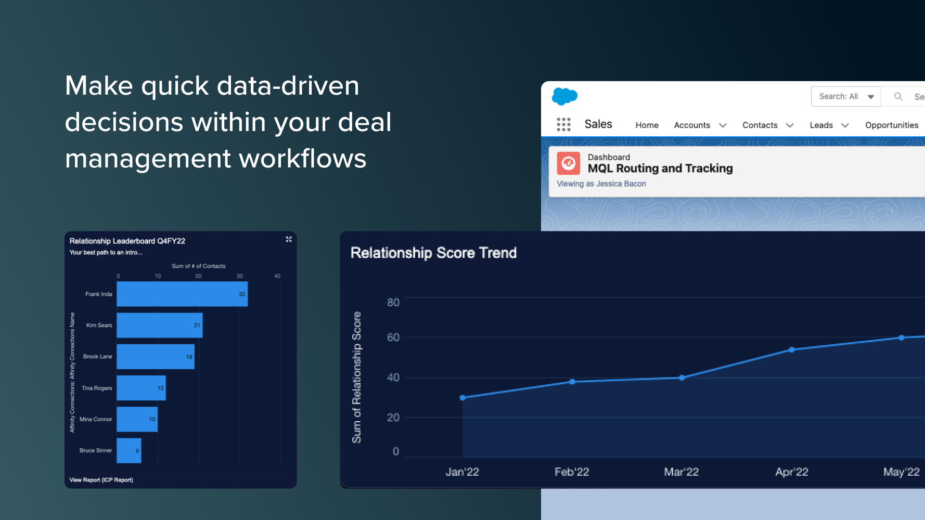
Task: Expand the Contacts tab chevron
Action: point(789,125)
